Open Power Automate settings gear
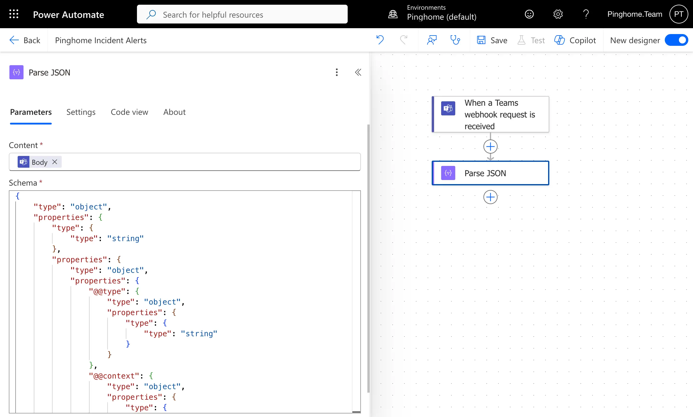The height and width of the screenshot is (417, 693). click(558, 14)
